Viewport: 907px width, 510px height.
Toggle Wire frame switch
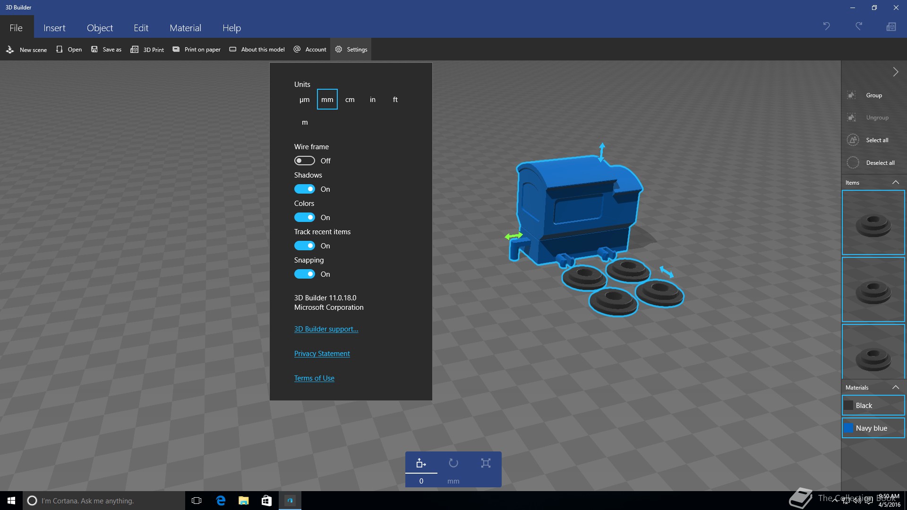coord(304,161)
